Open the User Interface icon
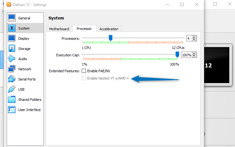The width and height of the screenshot is (235, 147). [12, 110]
